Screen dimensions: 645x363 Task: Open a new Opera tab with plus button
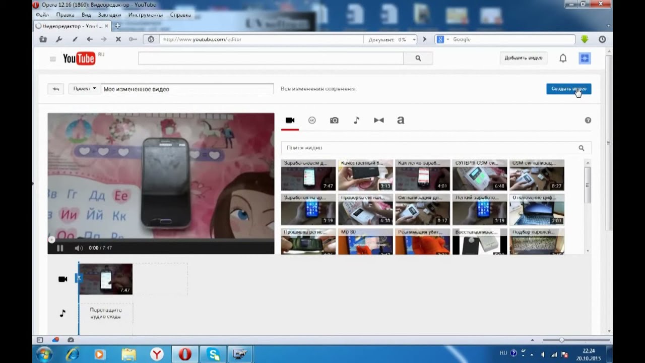tap(117, 26)
